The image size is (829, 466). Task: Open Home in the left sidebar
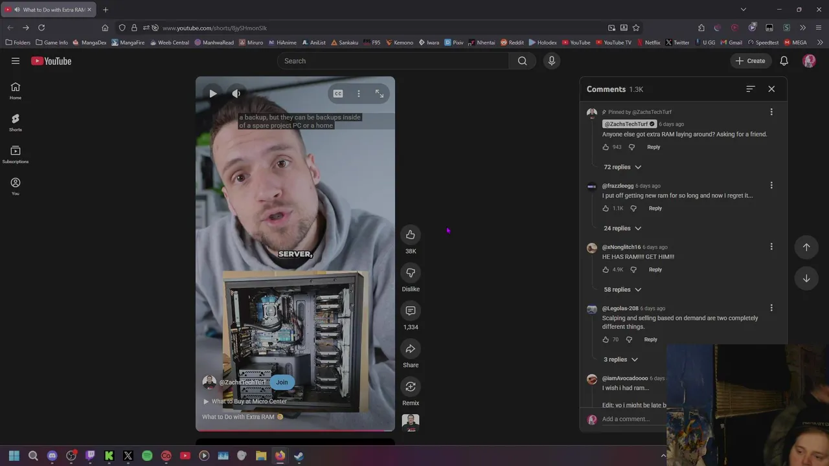point(16,91)
